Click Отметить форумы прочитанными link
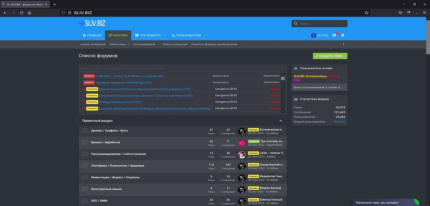Viewport: 430px width, 206px height. [x=214, y=44]
